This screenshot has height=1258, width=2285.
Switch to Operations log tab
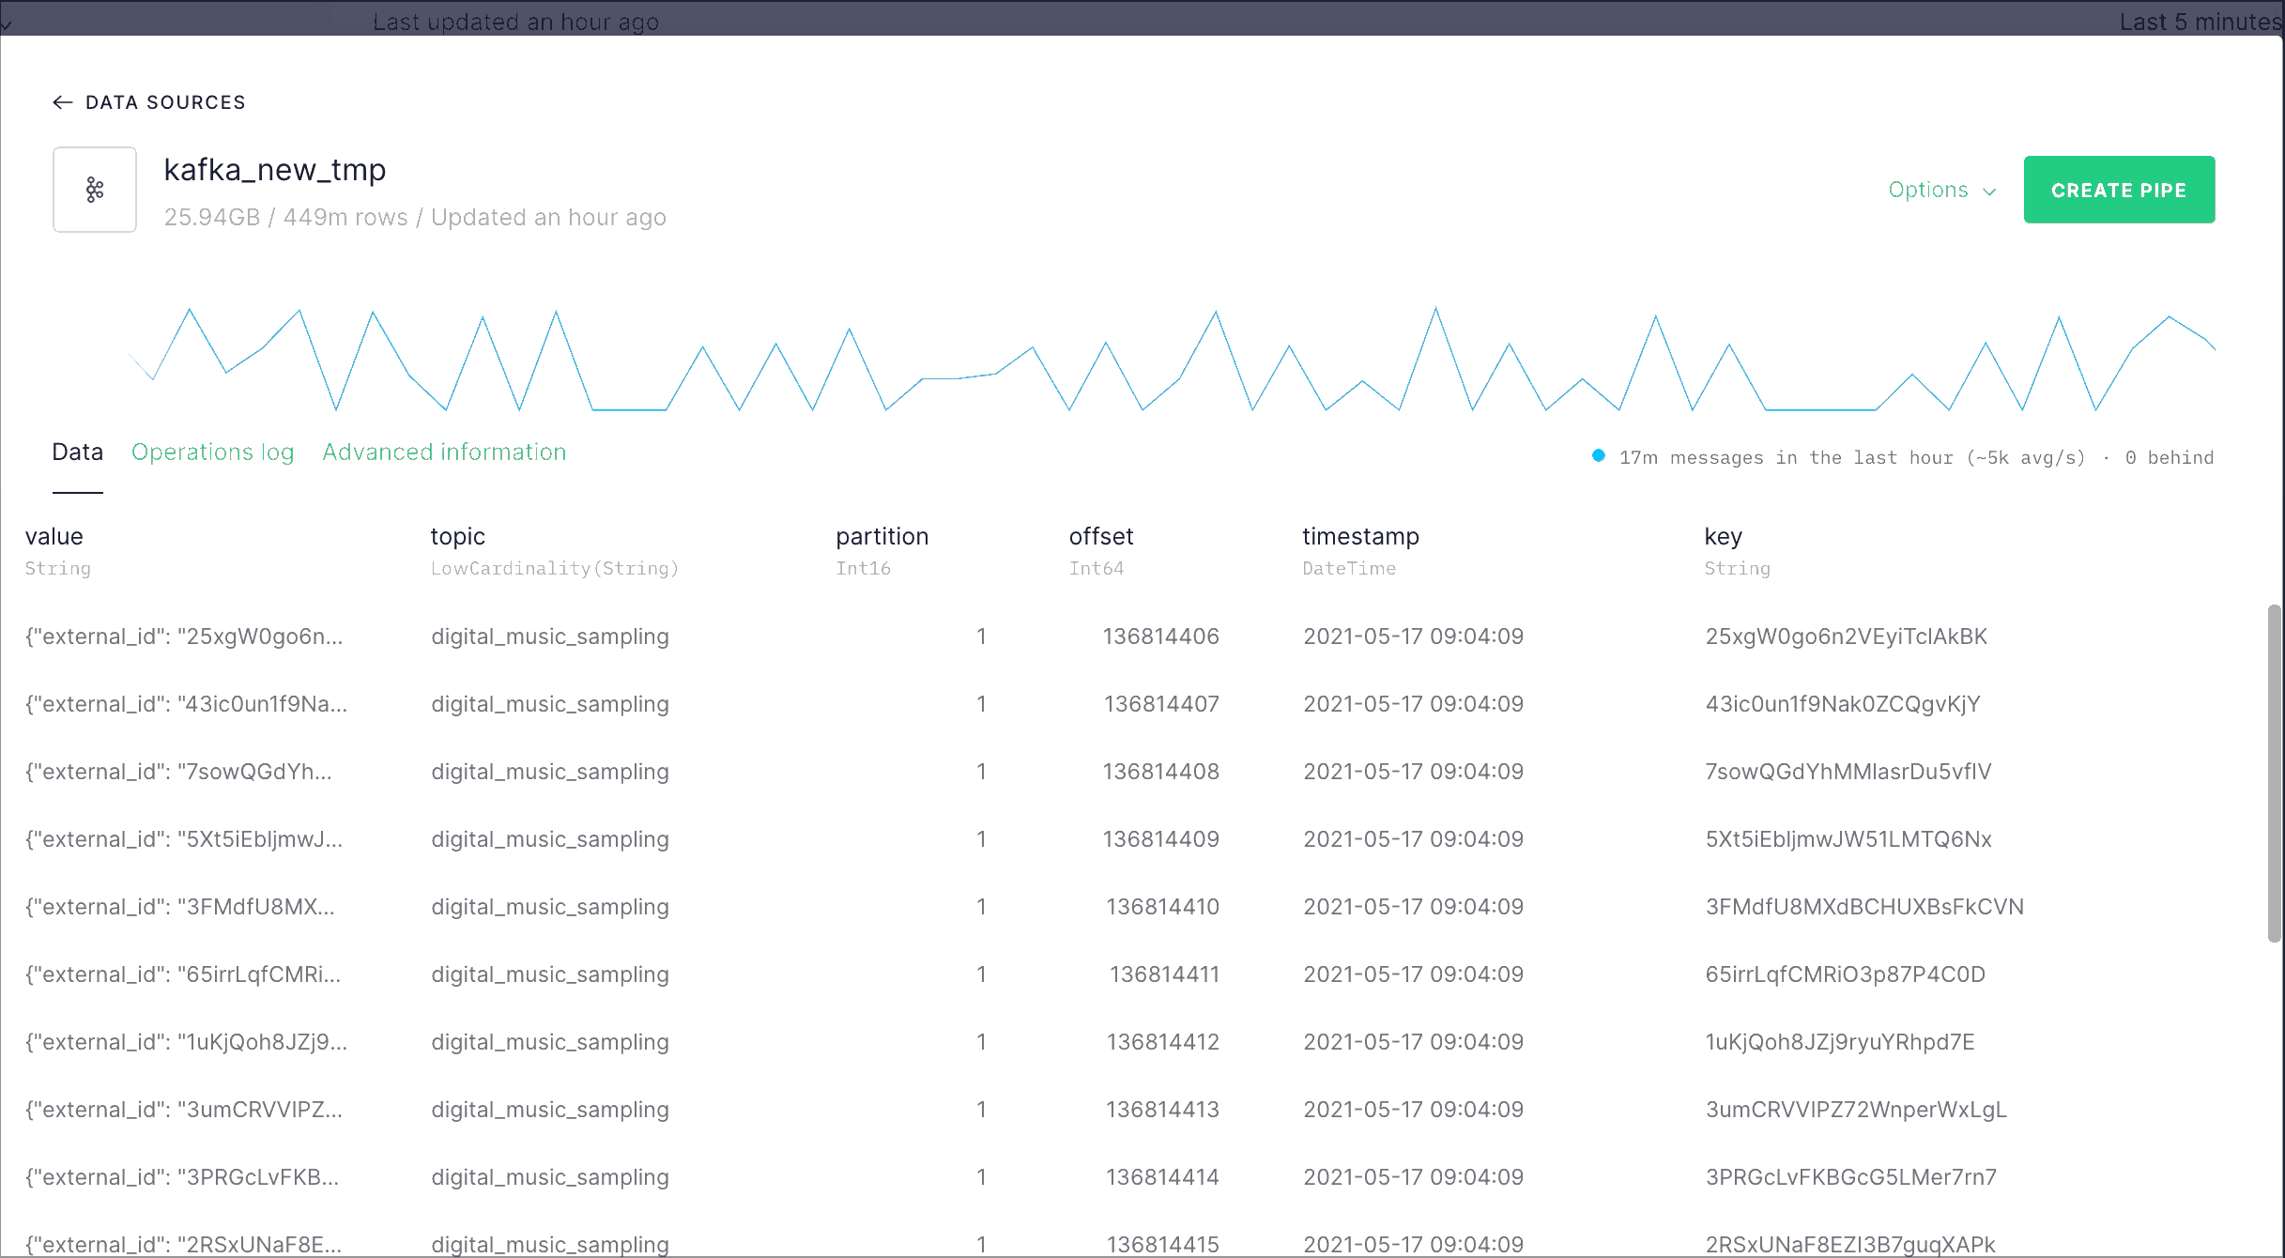tap(212, 453)
